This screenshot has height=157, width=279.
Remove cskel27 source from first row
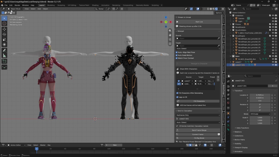(192, 81)
